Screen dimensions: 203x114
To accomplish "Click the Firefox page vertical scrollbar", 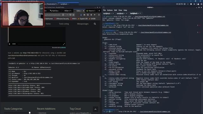I will pos(100,86).
